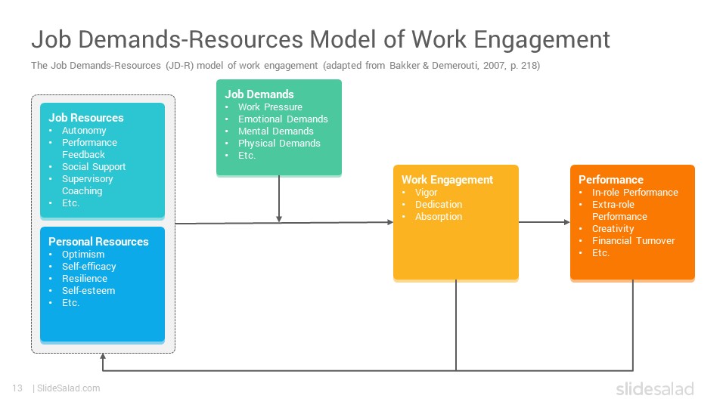726x408 pixels.
Task: Click 'Performance Feedback' under Job Resources
Action: click(x=89, y=149)
